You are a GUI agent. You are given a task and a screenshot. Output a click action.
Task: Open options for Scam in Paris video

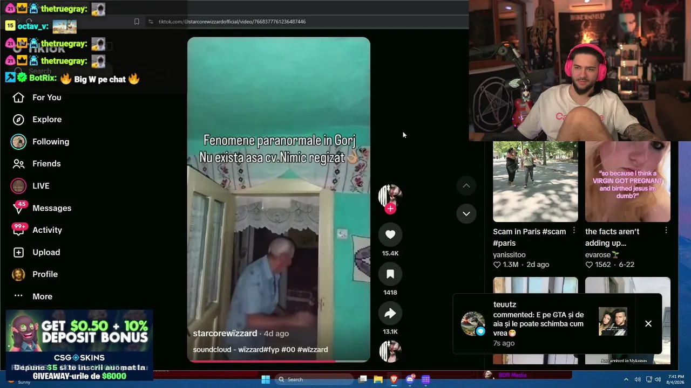click(574, 231)
